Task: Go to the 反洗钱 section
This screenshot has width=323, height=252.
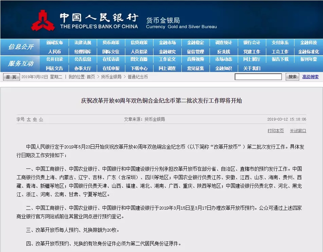Action: pos(223,52)
